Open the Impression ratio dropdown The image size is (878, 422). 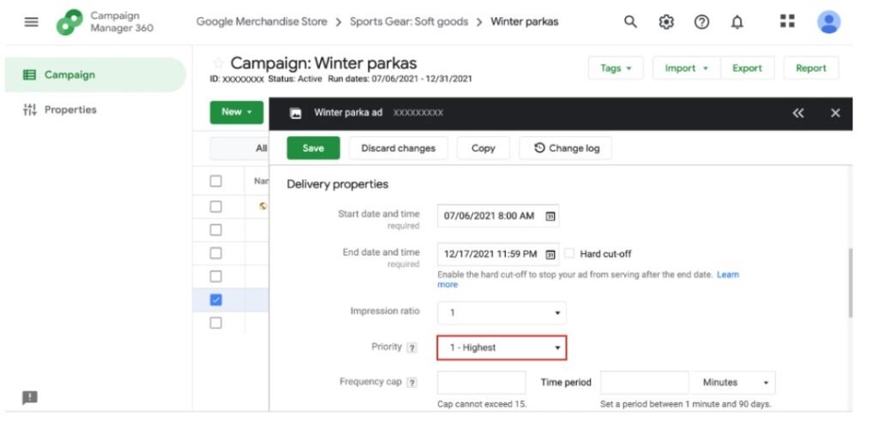(502, 313)
